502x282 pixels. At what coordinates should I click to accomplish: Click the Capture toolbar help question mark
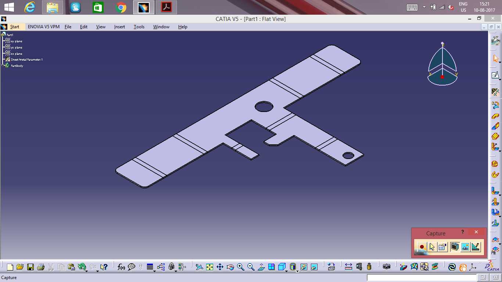(463, 232)
